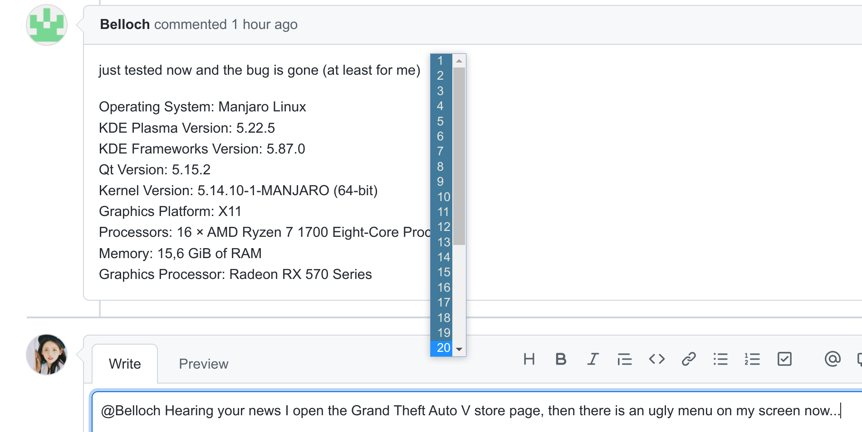Create a bulleted list

[720, 359]
